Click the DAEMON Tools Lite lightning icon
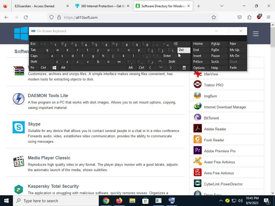 click(19, 99)
